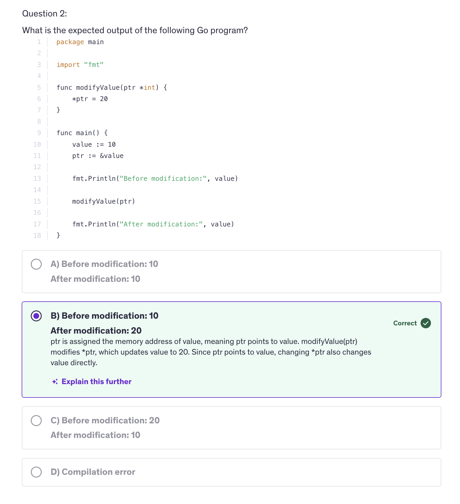Click the sparkle icon beside Explain this further

[55, 381]
